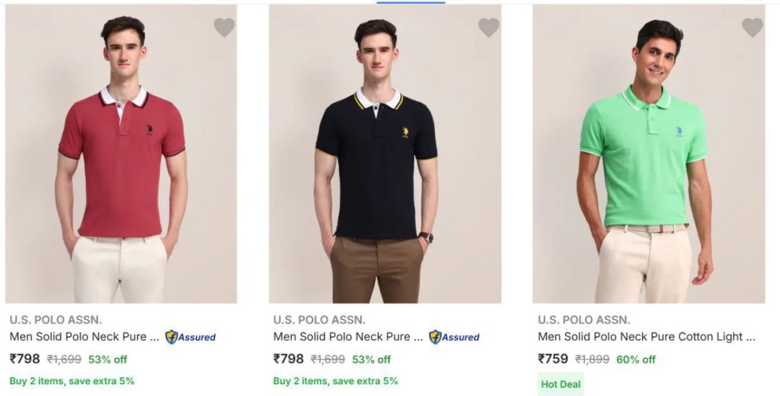The height and width of the screenshot is (396, 780).
Task: Click the Hot Deal tag
Action: click(x=560, y=384)
